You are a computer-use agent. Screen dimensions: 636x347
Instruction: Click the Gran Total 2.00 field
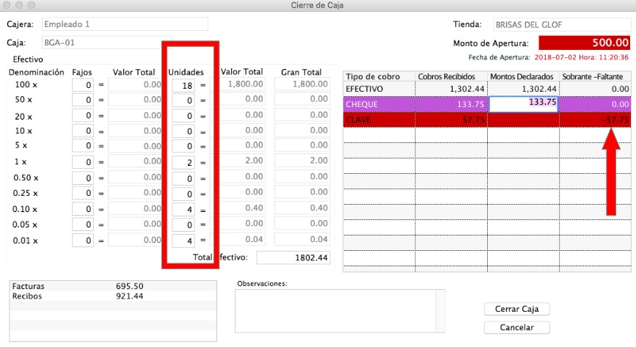coord(302,161)
